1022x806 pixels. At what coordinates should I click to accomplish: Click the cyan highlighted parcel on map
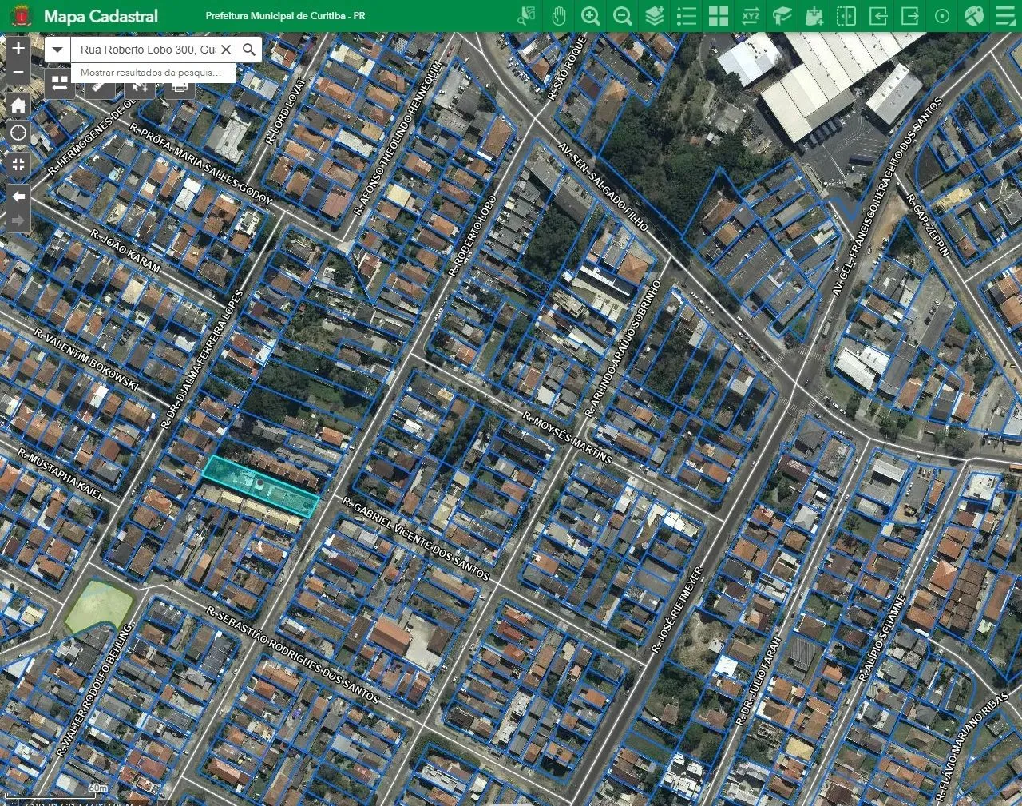(x=260, y=486)
